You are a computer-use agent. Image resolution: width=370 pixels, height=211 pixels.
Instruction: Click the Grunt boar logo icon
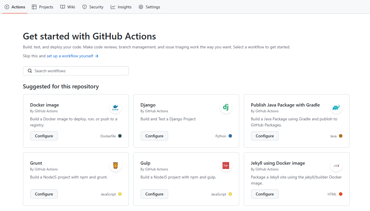click(116, 166)
